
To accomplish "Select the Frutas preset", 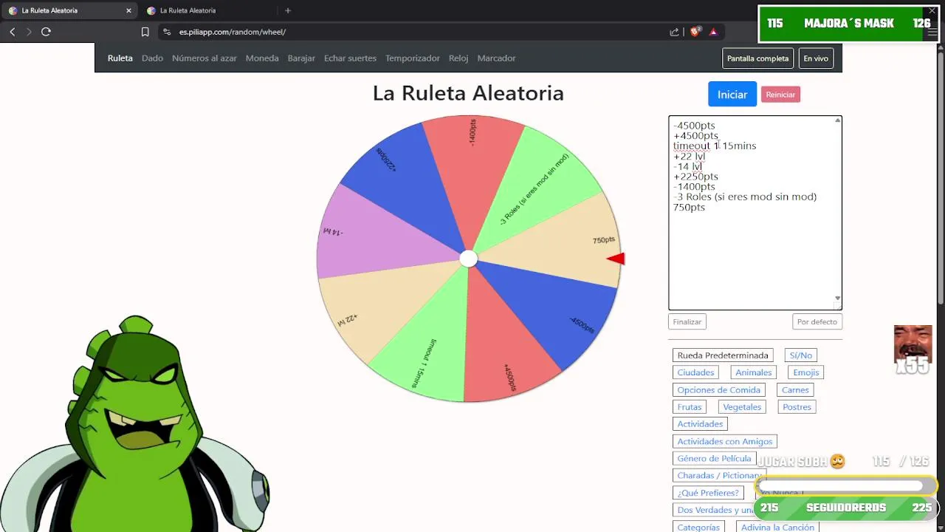I will coord(690,407).
